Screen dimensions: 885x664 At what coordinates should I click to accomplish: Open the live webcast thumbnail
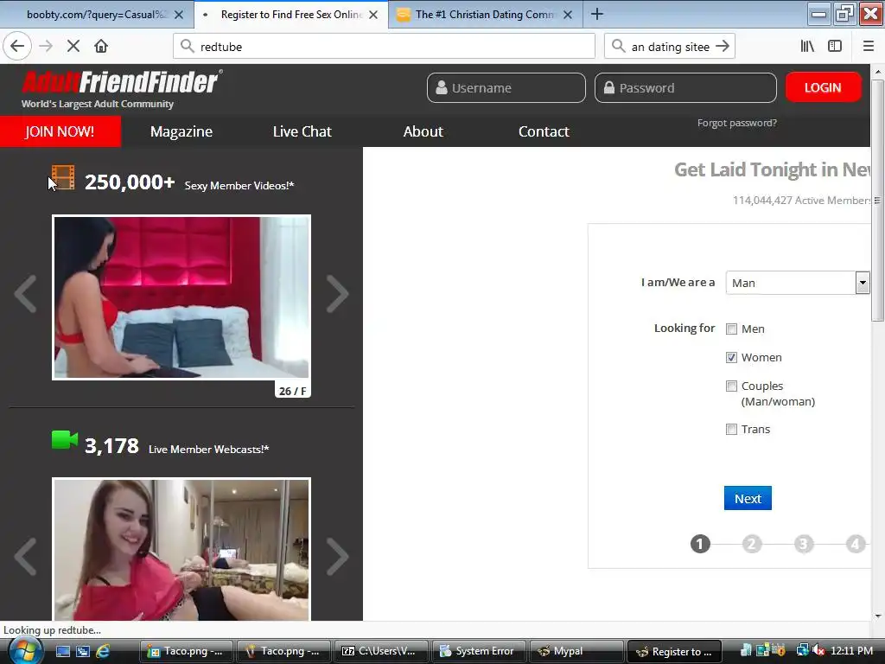181,550
